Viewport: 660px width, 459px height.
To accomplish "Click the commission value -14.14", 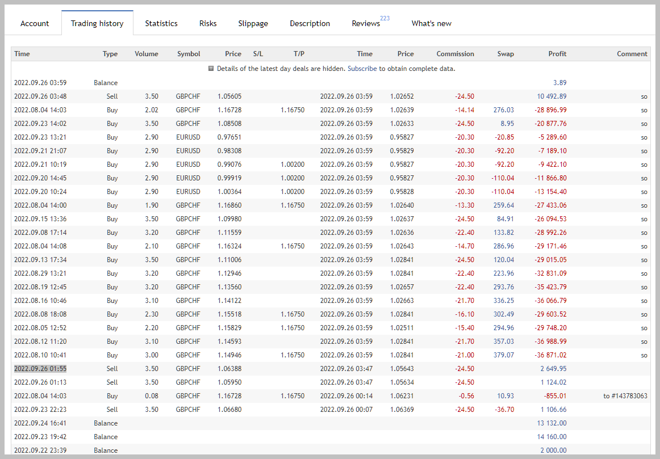I will (465, 110).
